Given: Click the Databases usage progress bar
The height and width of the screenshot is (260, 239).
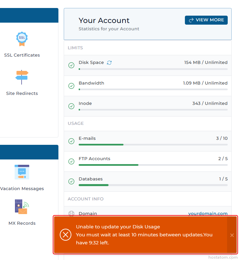Looking at the screenshot, I should tap(153, 185).
